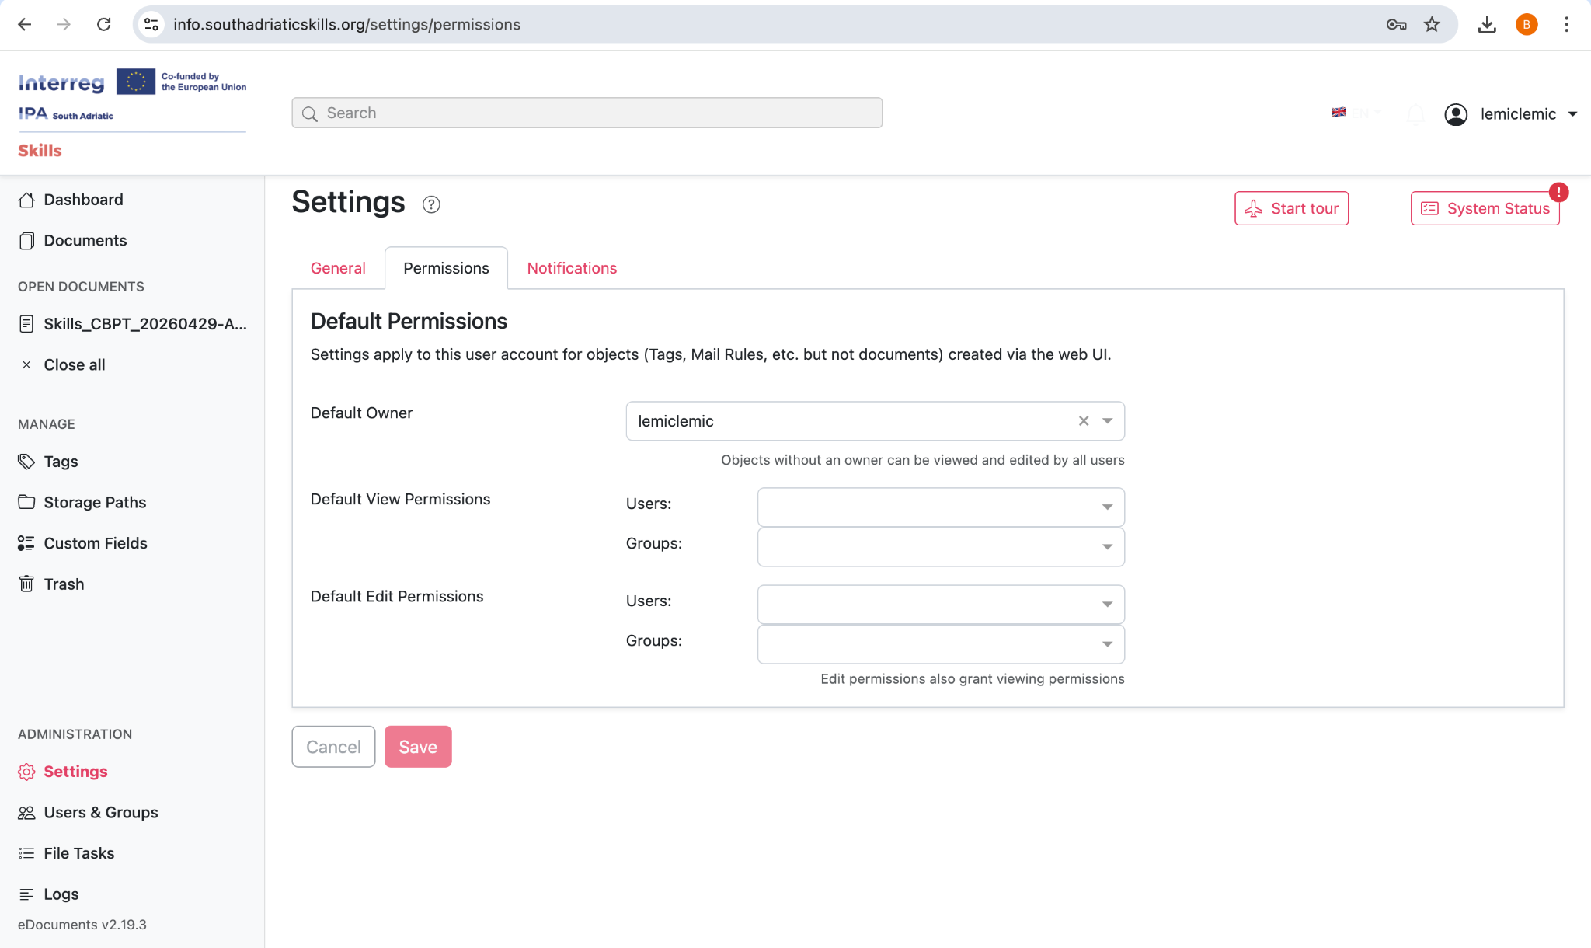This screenshot has height=948, width=1591.
Task: Click the notification bell icon
Action: pyautogui.click(x=1415, y=114)
